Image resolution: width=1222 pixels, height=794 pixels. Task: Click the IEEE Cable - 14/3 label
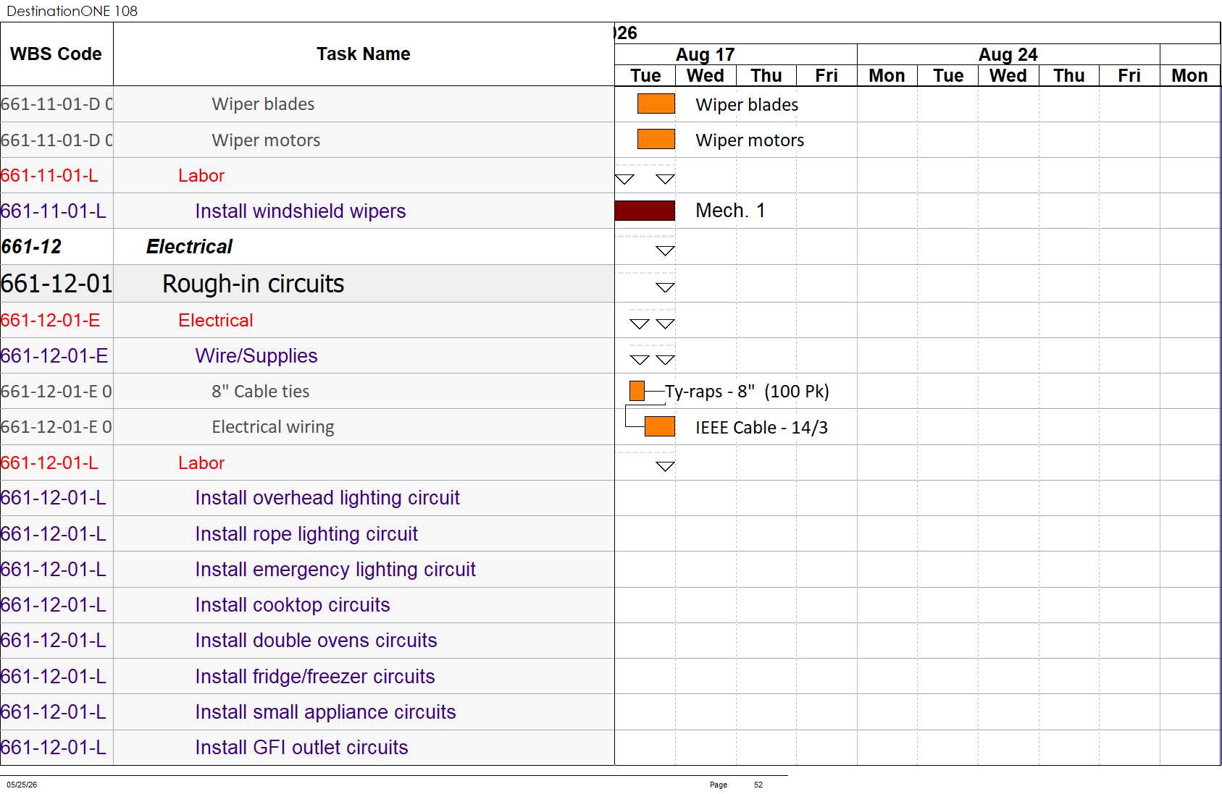761,428
